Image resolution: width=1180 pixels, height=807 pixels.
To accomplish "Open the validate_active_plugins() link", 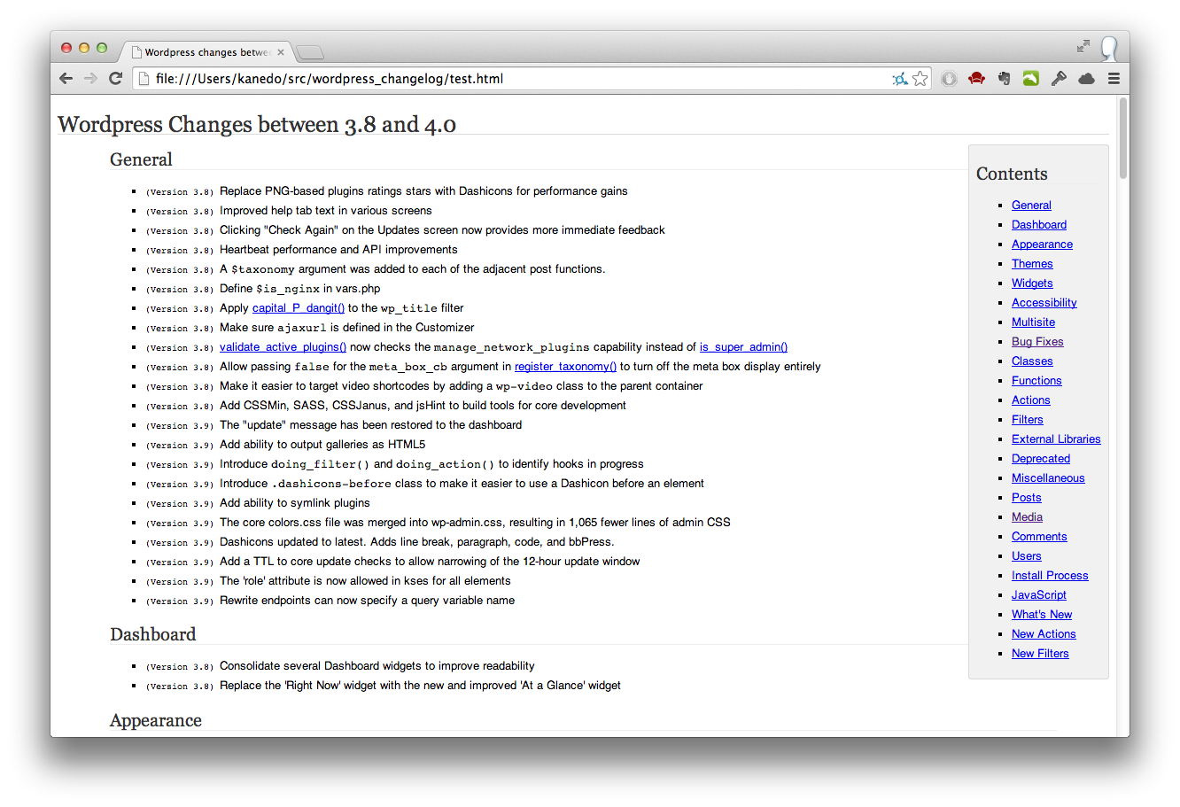I will pyautogui.click(x=283, y=346).
